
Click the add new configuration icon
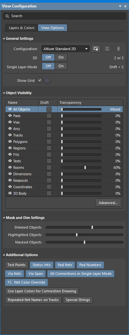pyautogui.click(x=96, y=49)
